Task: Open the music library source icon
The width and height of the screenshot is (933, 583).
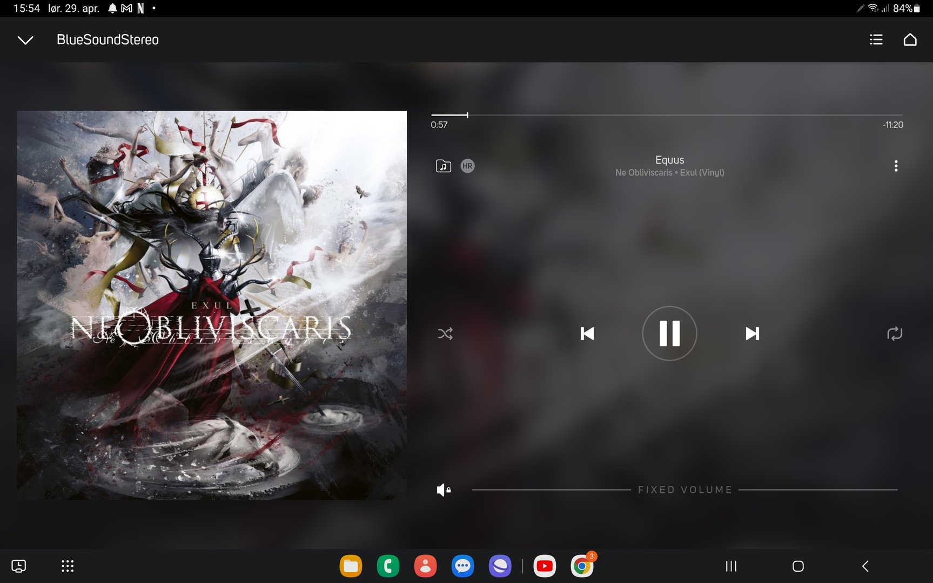Action: point(443,166)
